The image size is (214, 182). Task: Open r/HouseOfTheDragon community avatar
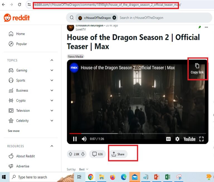coord(70,27)
